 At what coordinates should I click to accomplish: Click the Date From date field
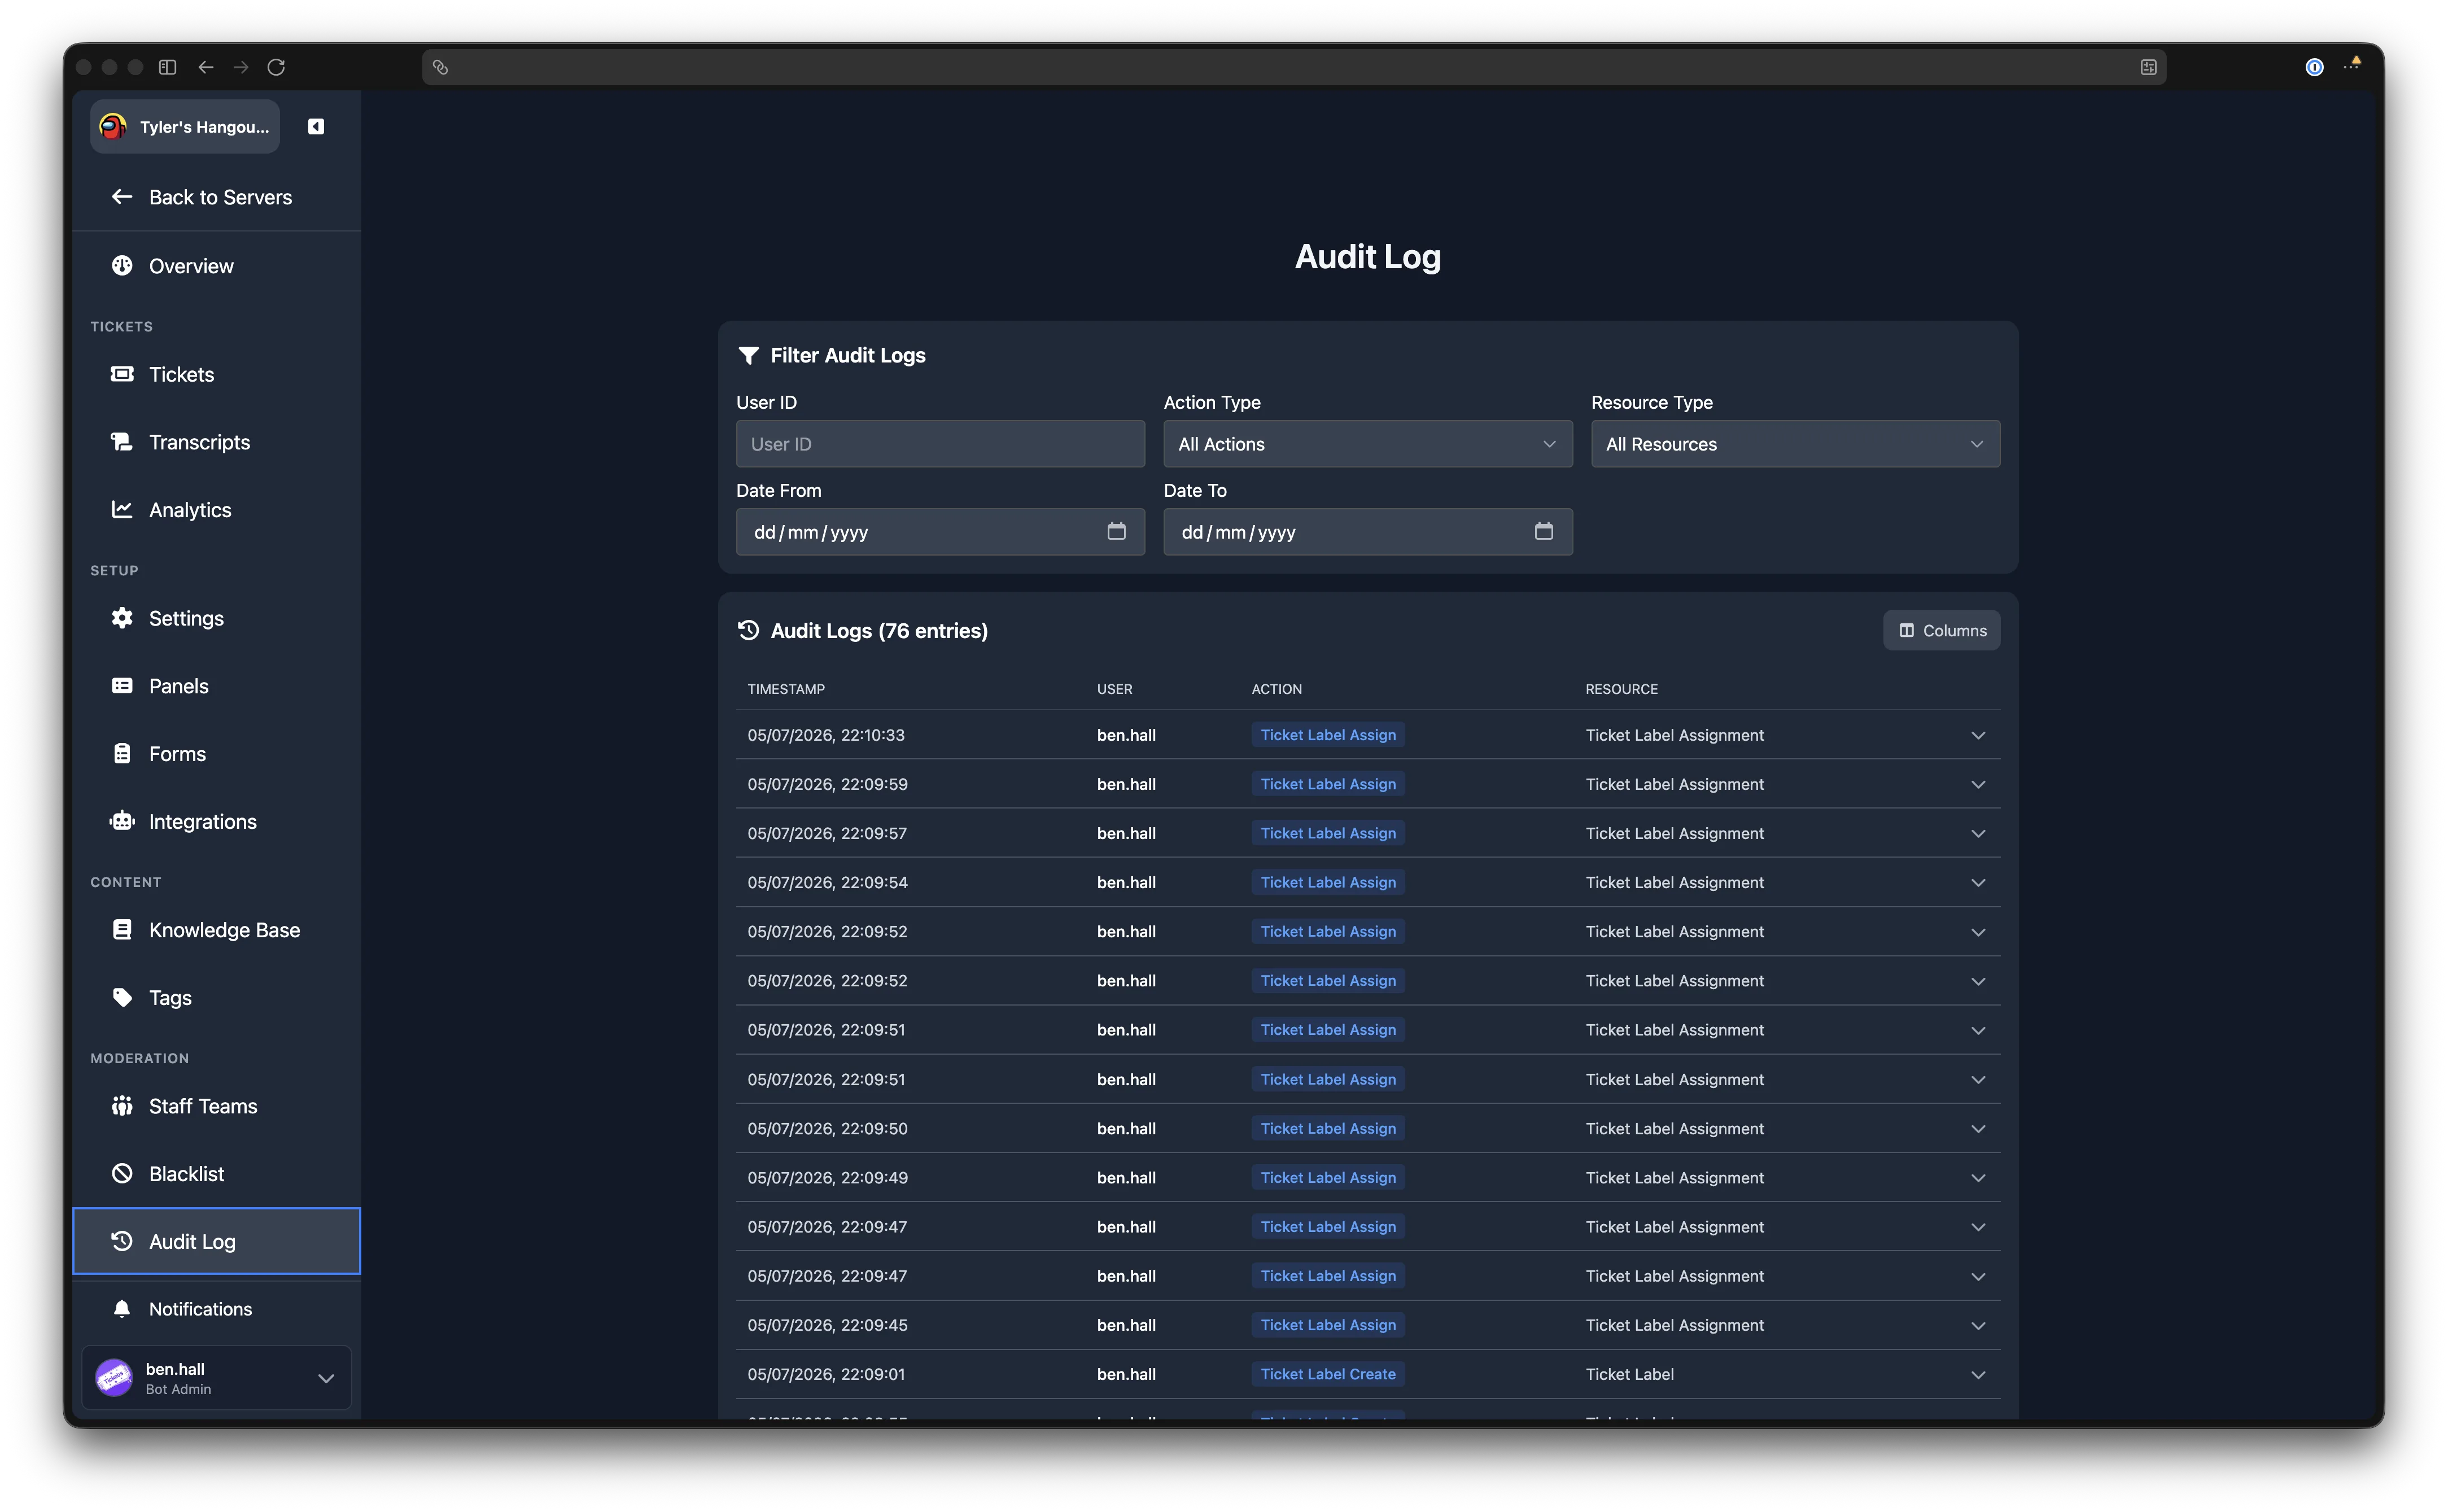(940, 532)
